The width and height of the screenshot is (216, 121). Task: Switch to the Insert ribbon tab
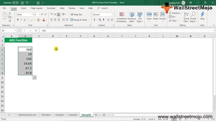[24, 8]
